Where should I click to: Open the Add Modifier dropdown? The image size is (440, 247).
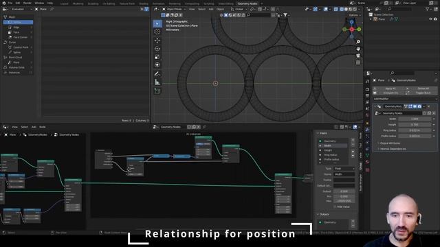tap(405, 99)
